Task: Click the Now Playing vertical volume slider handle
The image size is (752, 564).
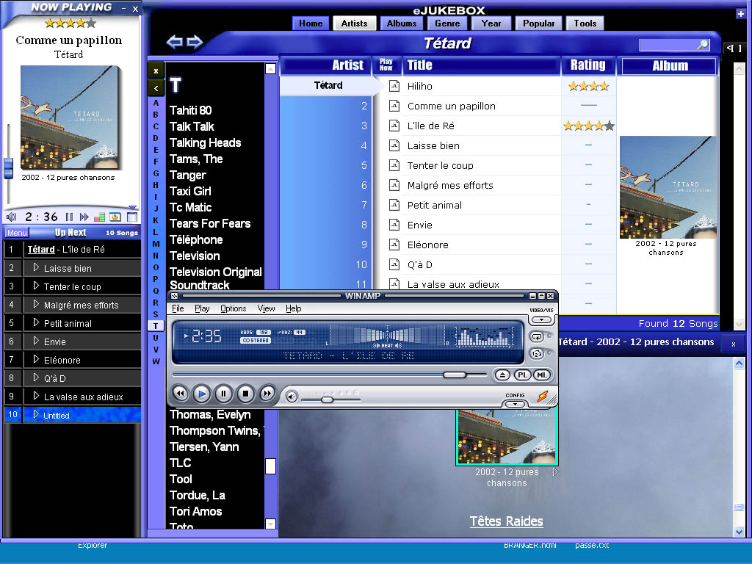Action: (x=8, y=168)
